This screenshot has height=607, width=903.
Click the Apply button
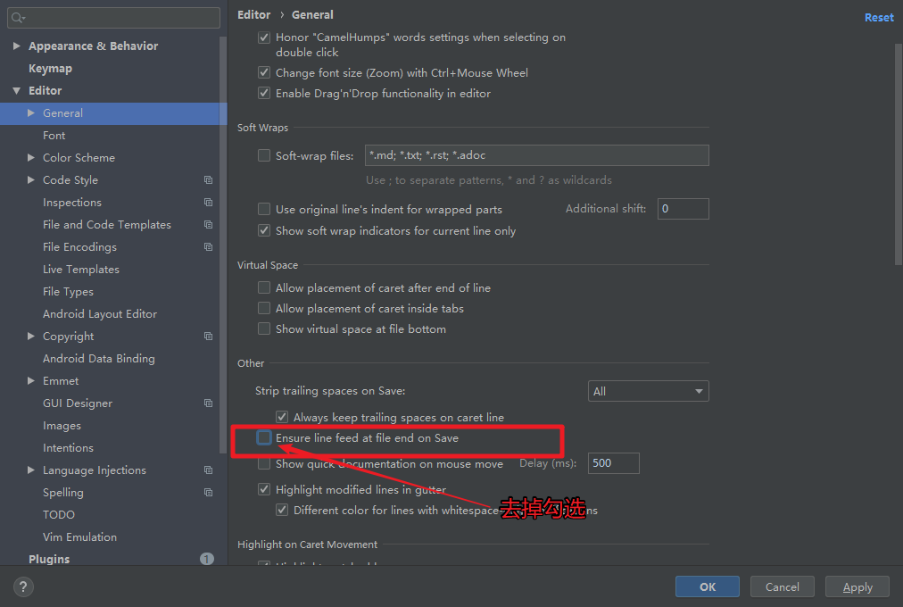[x=857, y=586]
